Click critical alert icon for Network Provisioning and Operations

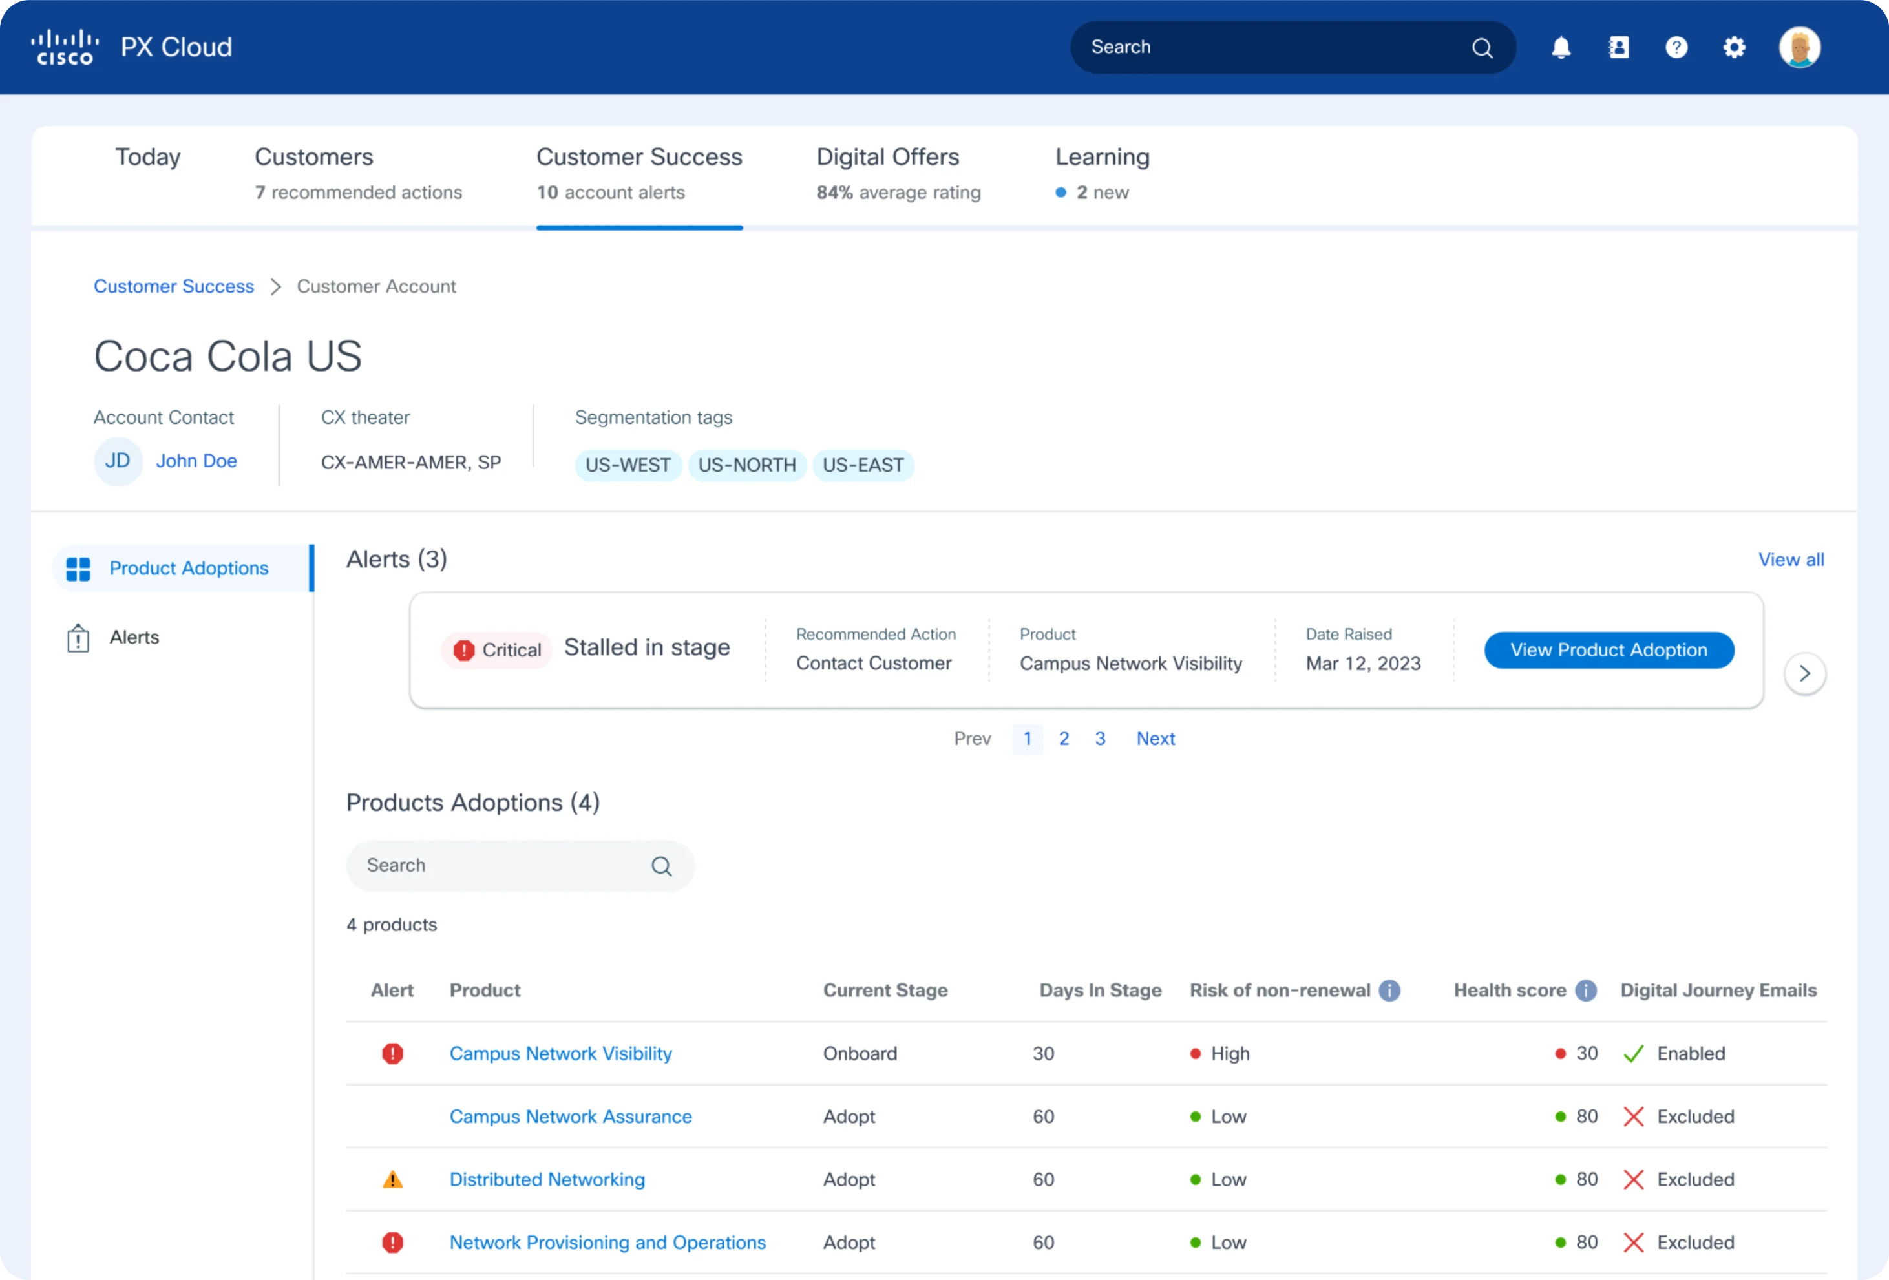tap(392, 1242)
